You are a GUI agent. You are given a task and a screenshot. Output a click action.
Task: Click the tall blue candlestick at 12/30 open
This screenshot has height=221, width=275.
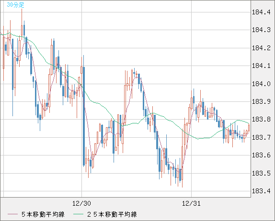[84, 116]
